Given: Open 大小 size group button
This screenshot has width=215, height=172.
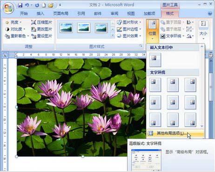Looking at the screenshot, I should (x=203, y=30).
